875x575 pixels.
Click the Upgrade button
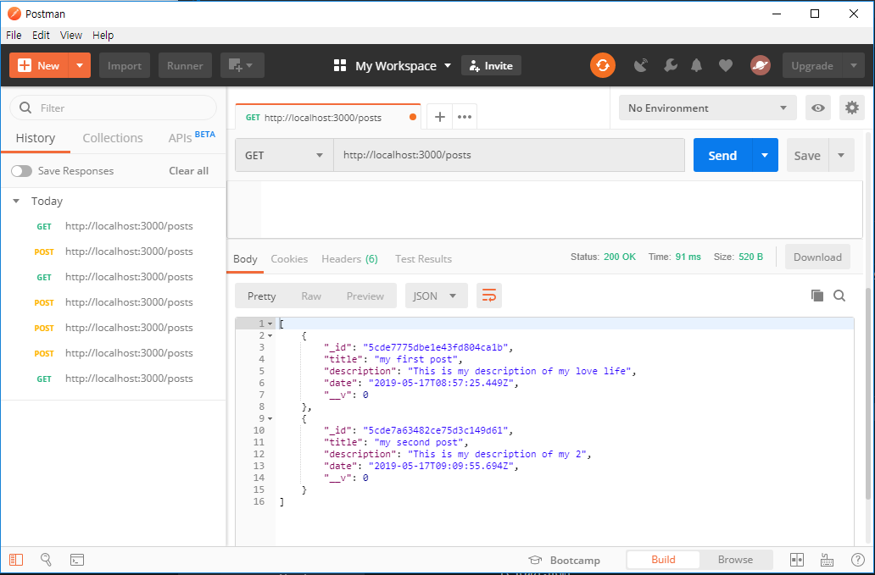click(x=812, y=66)
